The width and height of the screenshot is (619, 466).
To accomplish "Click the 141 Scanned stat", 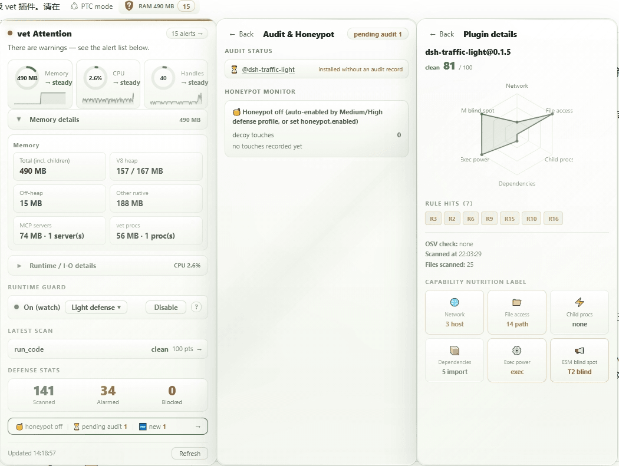I will [x=44, y=395].
